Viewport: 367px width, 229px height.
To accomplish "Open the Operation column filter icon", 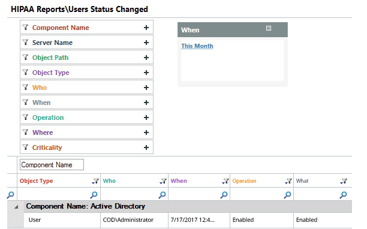I will click(288, 181).
